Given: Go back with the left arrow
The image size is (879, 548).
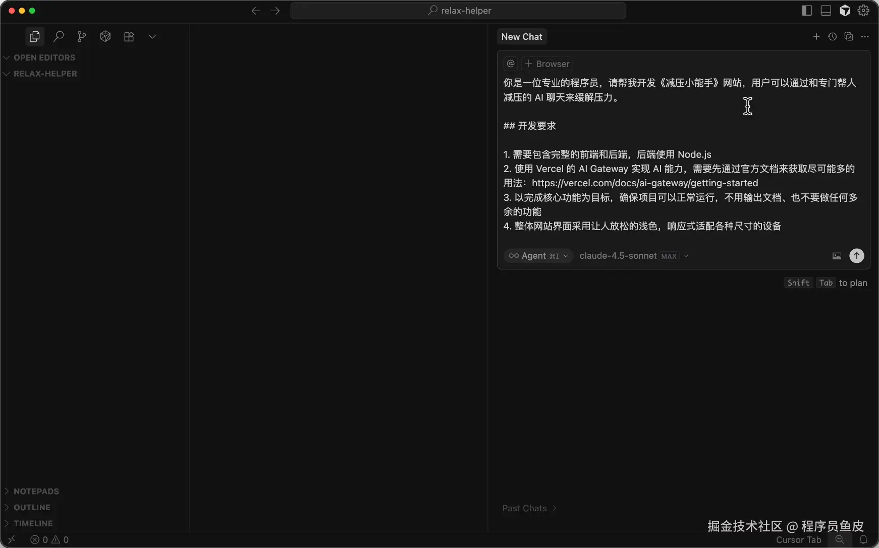Looking at the screenshot, I should point(256,11).
